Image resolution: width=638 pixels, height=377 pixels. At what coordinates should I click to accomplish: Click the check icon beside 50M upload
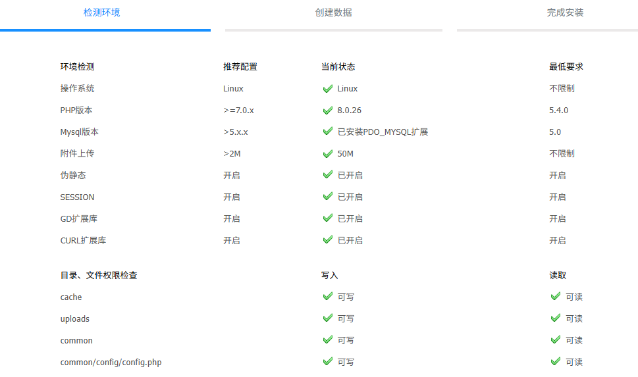[327, 153]
